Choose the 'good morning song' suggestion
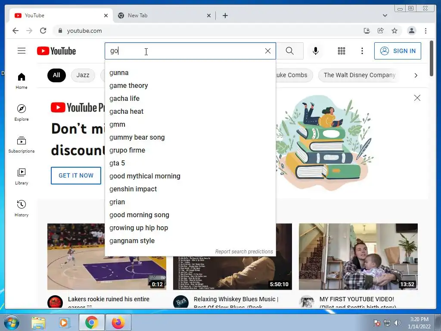Screen dimensions: 441x331 tap(190, 215)
